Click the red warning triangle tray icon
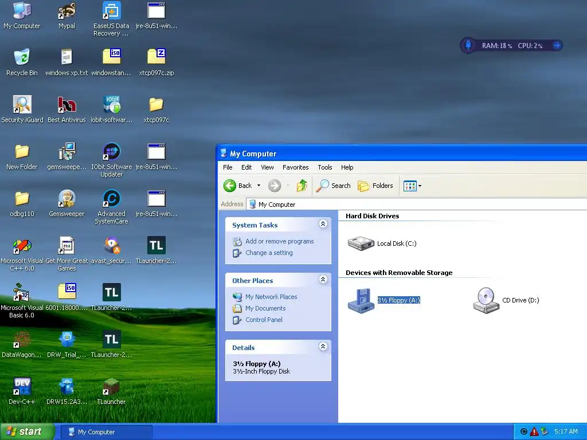The image size is (587, 440). (534, 432)
